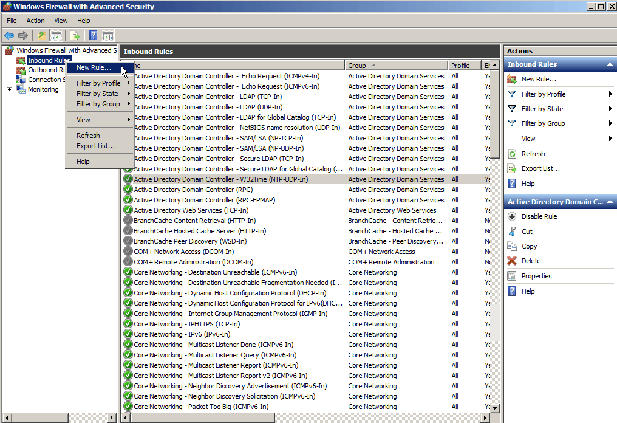Open the Action menu
617x423 pixels.
pyautogui.click(x=35, y=21)
